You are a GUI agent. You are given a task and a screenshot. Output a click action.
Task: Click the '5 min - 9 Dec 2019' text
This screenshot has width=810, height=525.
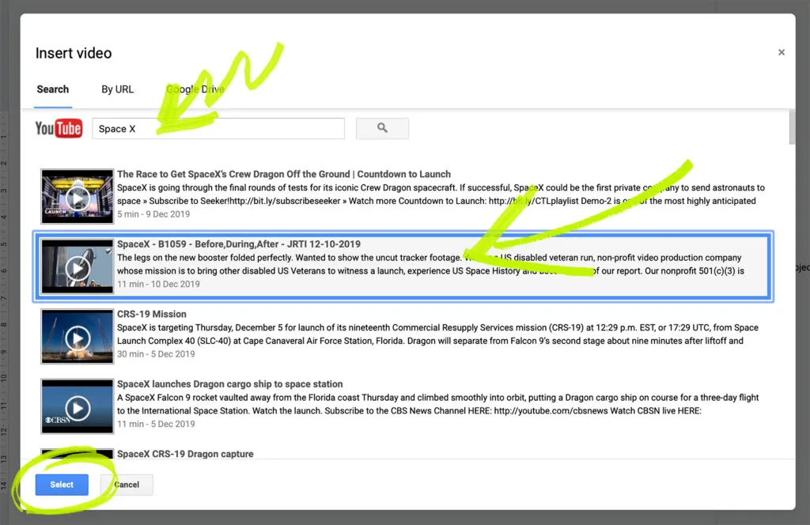(x=153, y=214)
